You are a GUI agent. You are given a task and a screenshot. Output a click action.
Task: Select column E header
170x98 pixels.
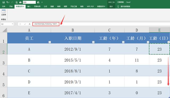(159, 30)
